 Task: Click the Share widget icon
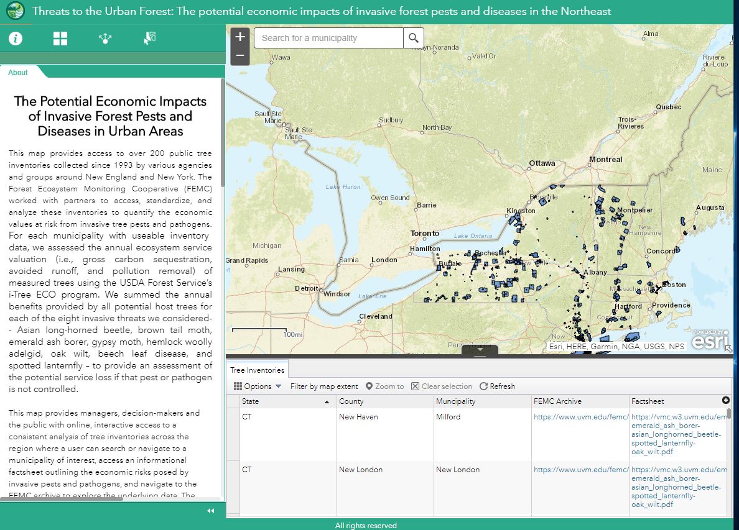tap(105, 38)
